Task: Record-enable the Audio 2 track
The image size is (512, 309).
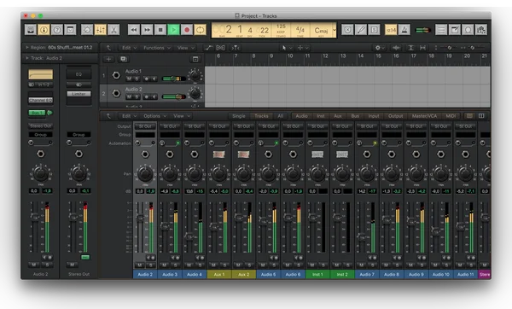Action: (146, 96)
